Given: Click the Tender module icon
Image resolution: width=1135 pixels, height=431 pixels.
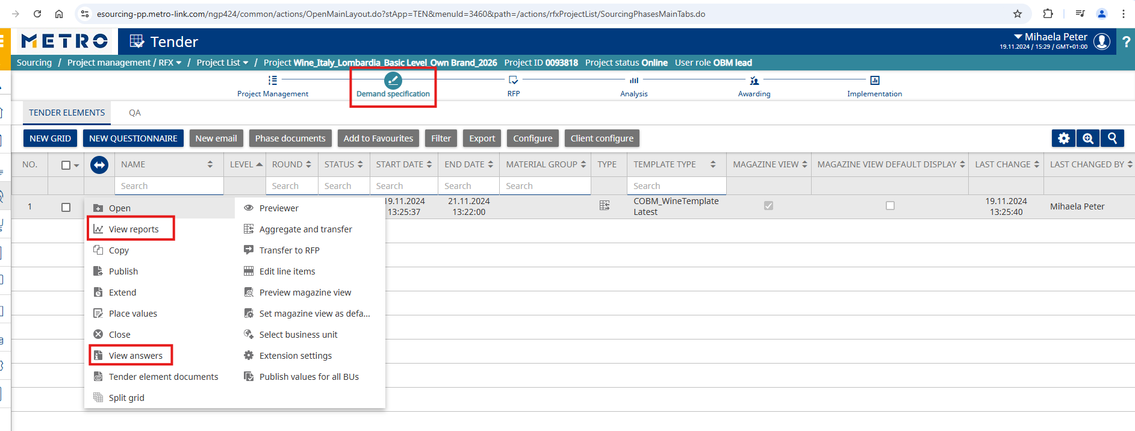Looking at the screenshot, I should tap(137, 41).
